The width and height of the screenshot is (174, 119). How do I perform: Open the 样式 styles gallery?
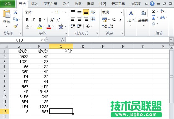pos(131,18)
